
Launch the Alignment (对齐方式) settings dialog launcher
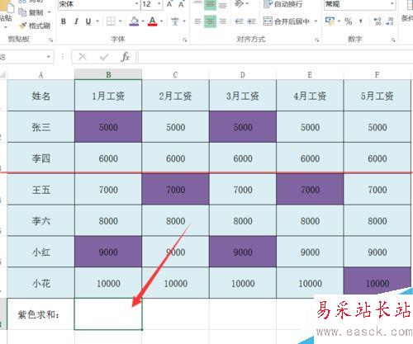click(x=317, y=40)
